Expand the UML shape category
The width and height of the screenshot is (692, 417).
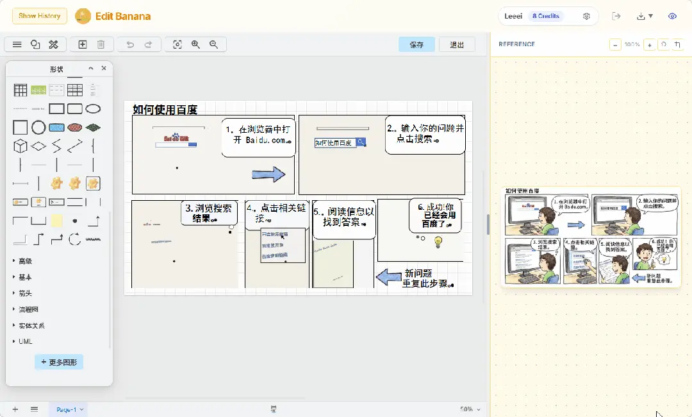point(25,341)
